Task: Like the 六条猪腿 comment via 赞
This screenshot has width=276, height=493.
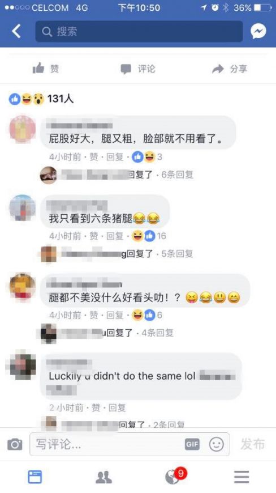Action: (x=94, y=236)
